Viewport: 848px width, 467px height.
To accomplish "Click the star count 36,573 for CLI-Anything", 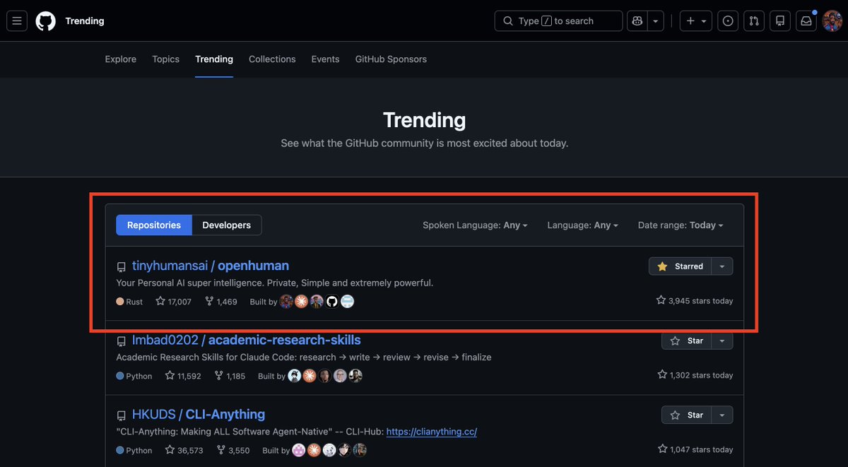I will point(184,450).
